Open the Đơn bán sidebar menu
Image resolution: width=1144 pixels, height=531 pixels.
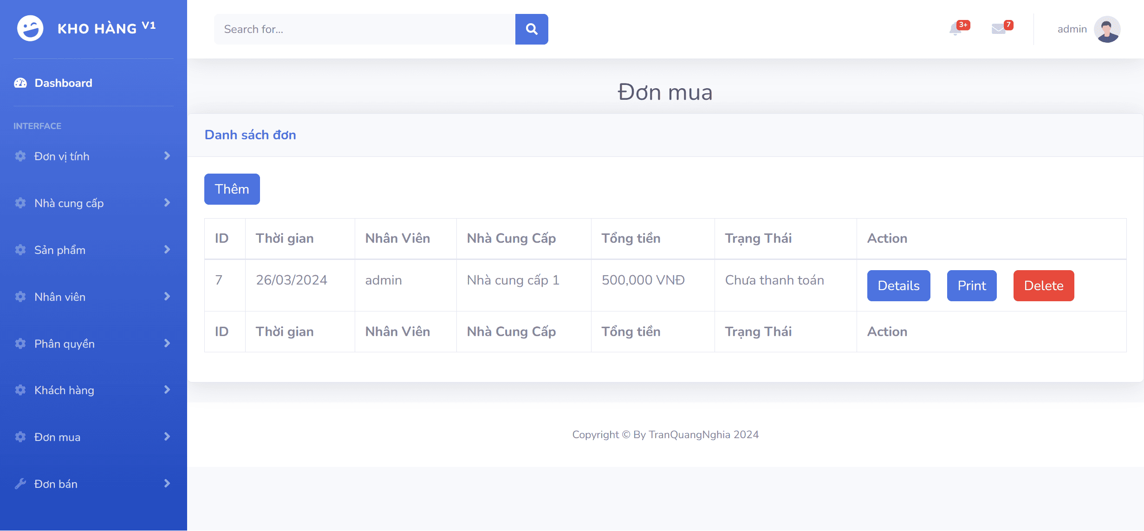point(93,484)
